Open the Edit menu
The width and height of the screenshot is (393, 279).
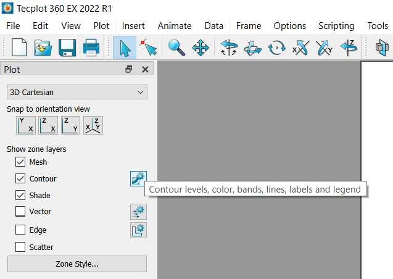pos(40,26)
